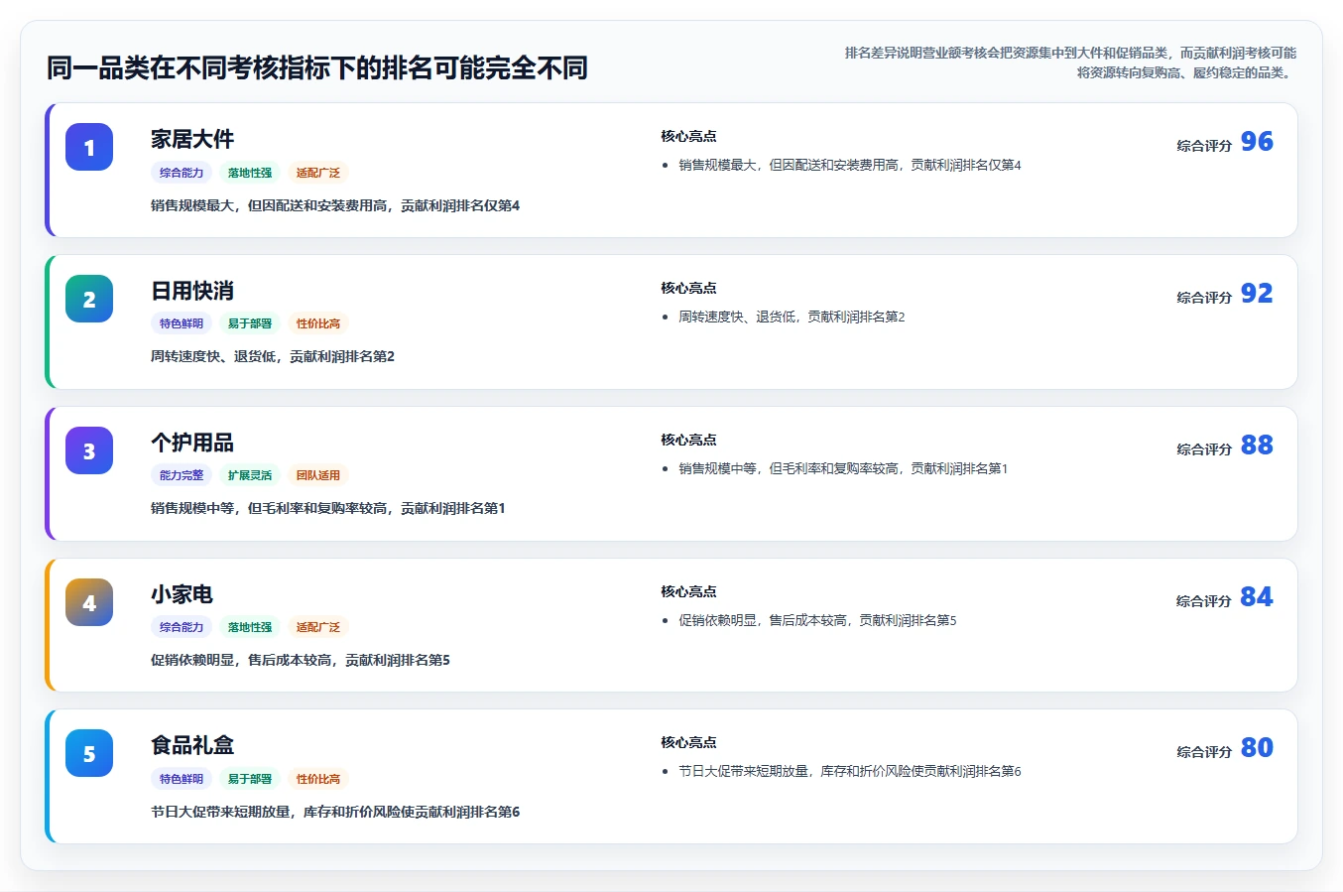
Task: Click the 综合评分 label beside score 88
Action: coord(1204,449)
